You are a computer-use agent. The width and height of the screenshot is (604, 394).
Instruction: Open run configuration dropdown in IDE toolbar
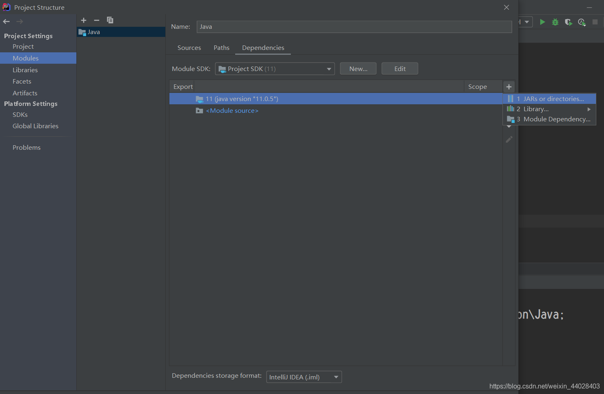click(x=526, y=22)
